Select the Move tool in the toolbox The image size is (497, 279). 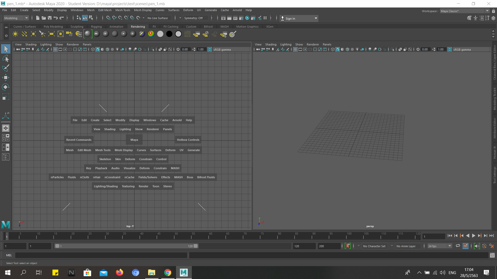pos(6,78)
